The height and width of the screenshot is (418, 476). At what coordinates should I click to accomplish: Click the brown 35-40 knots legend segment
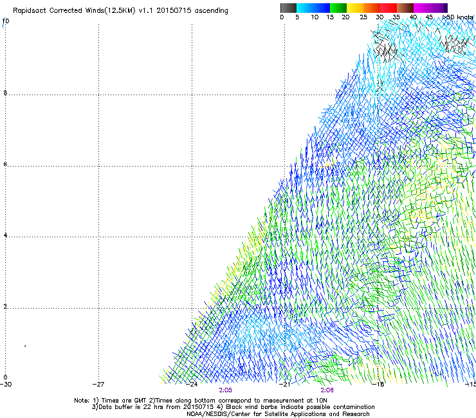405,8
